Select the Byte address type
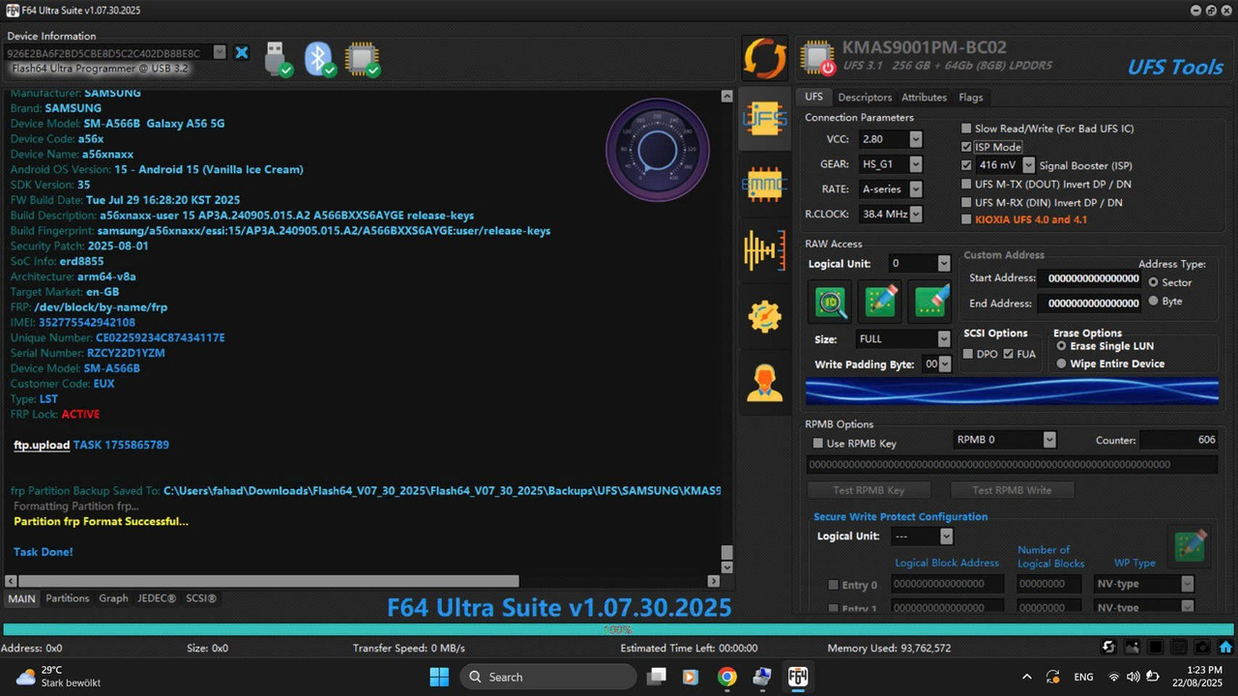1238x696 pixels. pos(1154,301)
